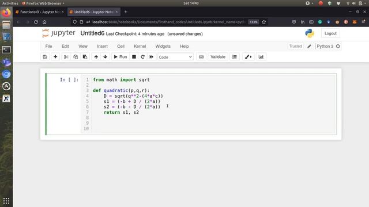Interrupt the kernel with stop icon

pos(134,57)
